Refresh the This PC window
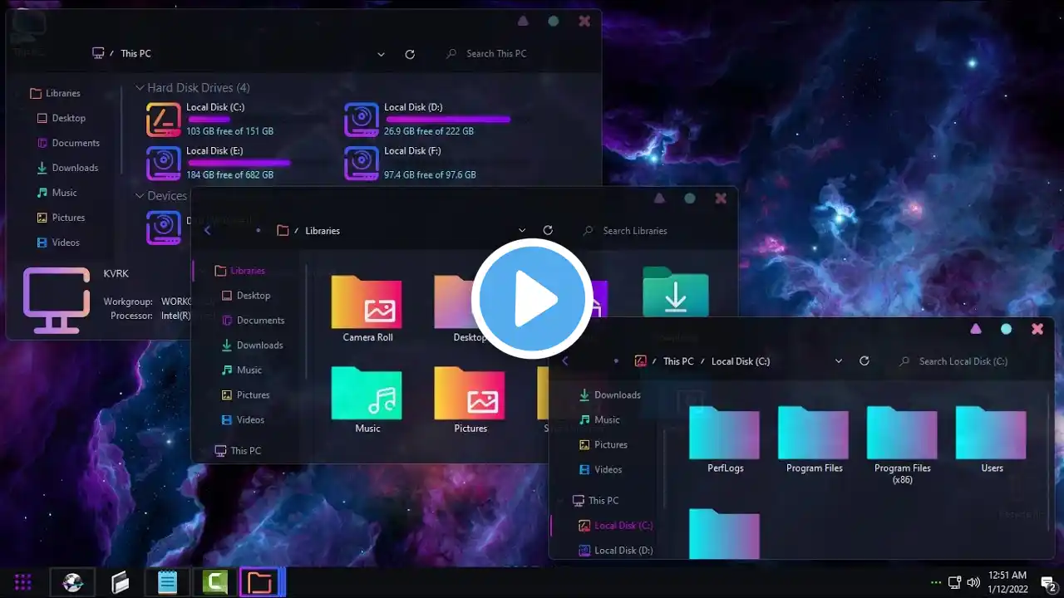Viewport: 1064px width, 598px height. tap(410, 54)
